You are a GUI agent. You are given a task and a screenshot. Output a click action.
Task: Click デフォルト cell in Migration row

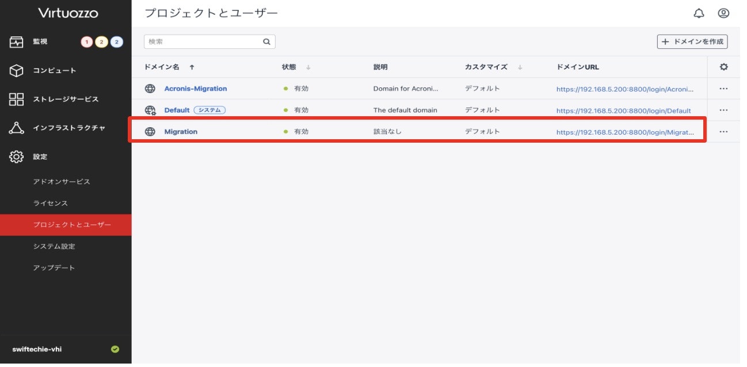482,132
